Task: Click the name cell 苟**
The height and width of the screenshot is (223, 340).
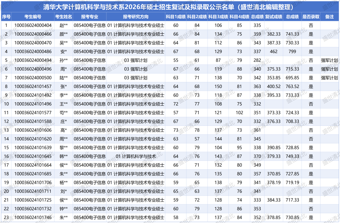Action: [63, 113]
